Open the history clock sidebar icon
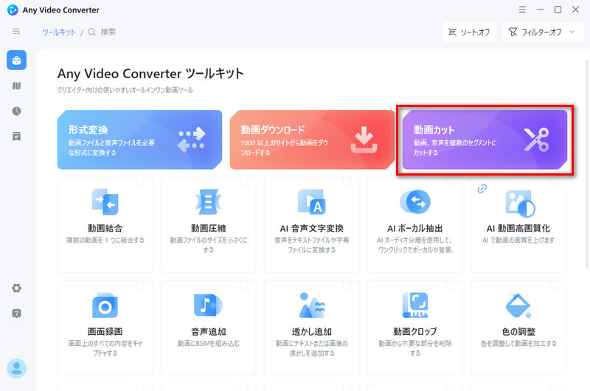Image resolution: width=590 pixels, height=391 pixels. [16, 111]
